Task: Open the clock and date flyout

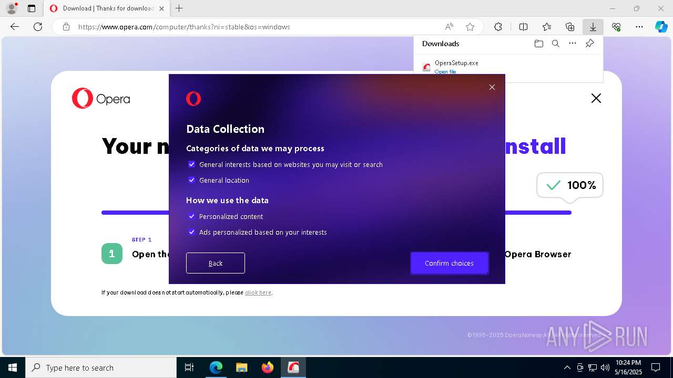Action: (x=628, y=367)
